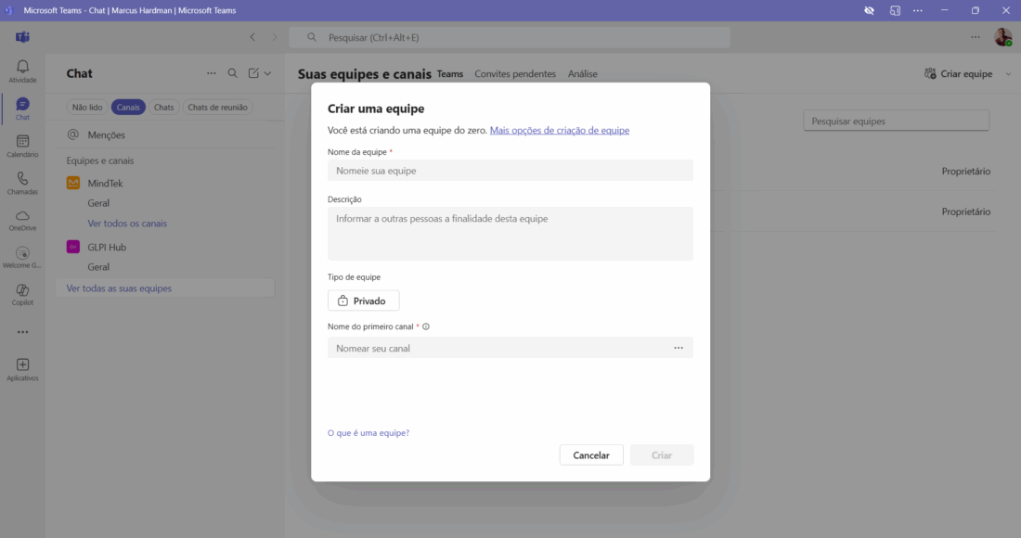Click Ver todas as suas equipes

119,288
